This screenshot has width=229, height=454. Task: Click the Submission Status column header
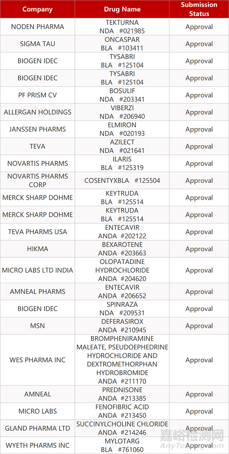pyautogui.click(x=199, y=9)
